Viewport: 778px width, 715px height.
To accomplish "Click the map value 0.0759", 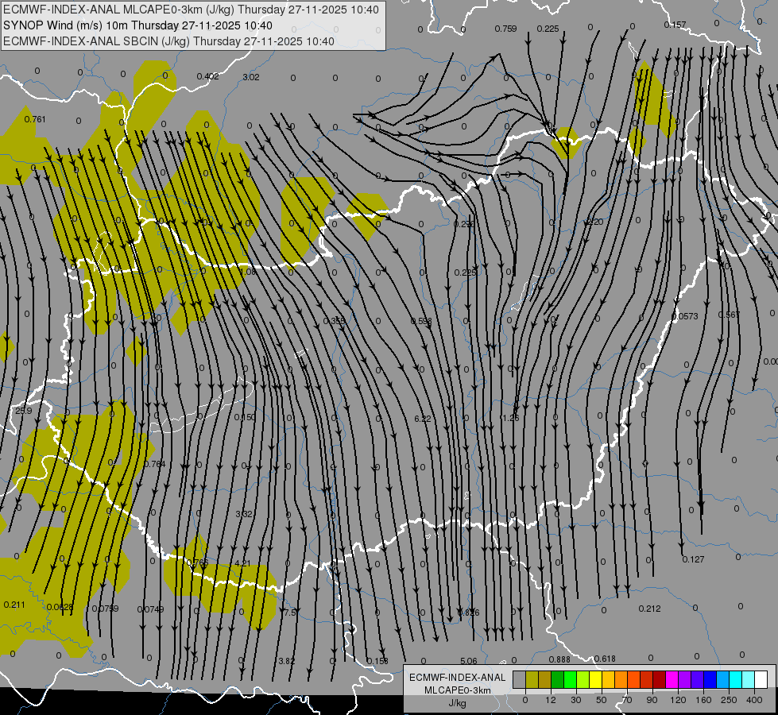I will tap(105, 609).
